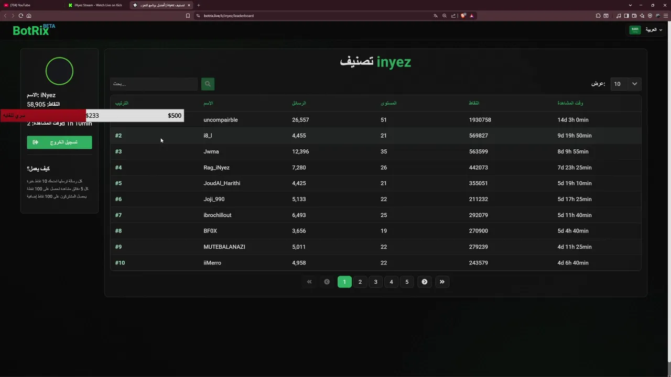Select current page 1 button
This screenshot has width=671, height=377.
click(344, 282)
